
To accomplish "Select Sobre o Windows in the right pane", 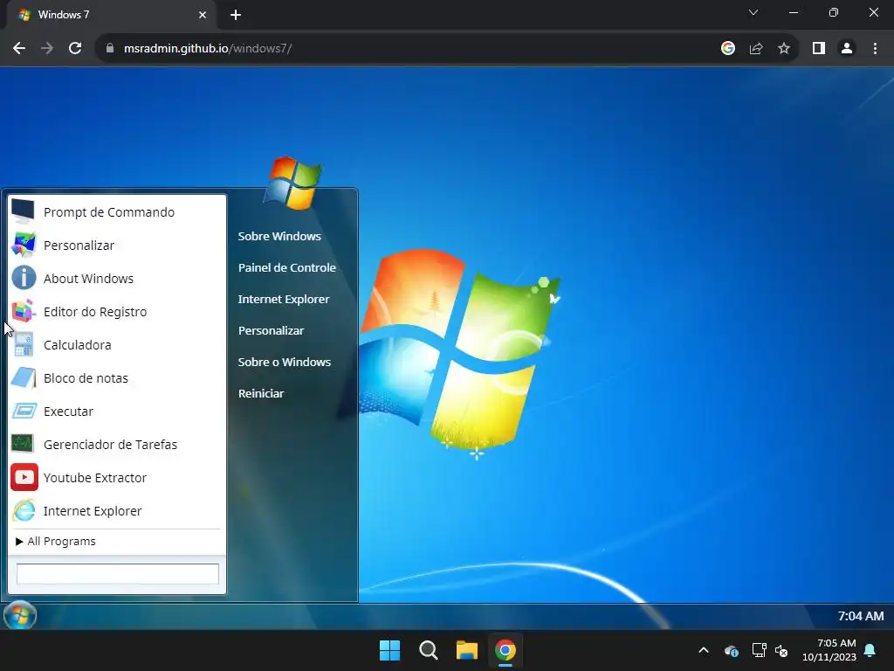I will pos(284,362).
